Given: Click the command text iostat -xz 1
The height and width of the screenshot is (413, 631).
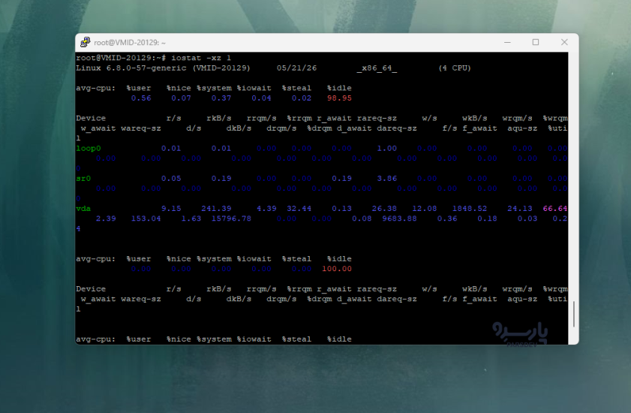Looking at the screenshot, I should point(201,58).
